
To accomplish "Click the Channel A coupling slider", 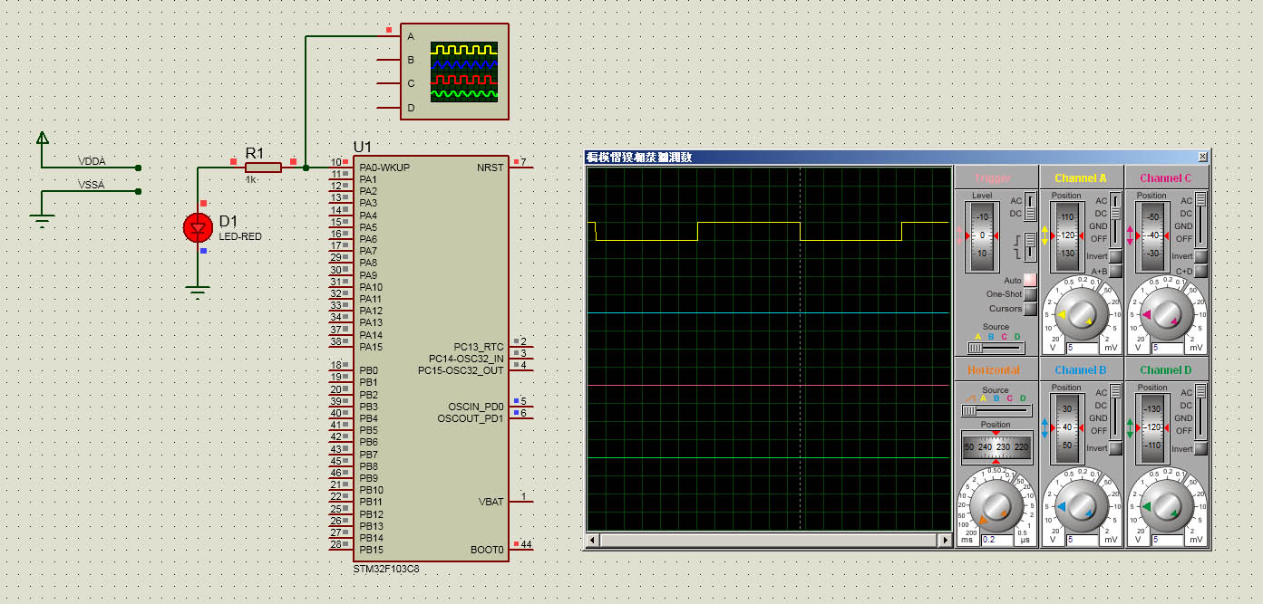I will 1116,212.
